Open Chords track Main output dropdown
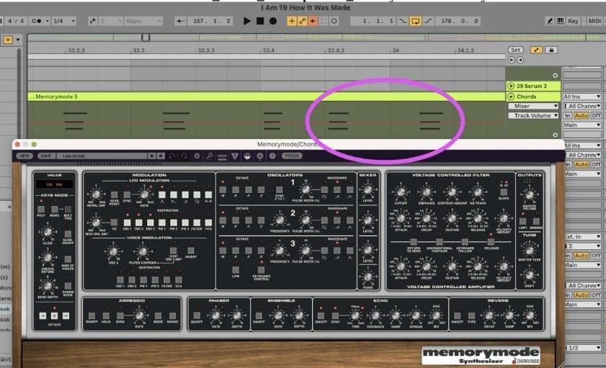This screenshot has height=368, width=606. point(582,125)
